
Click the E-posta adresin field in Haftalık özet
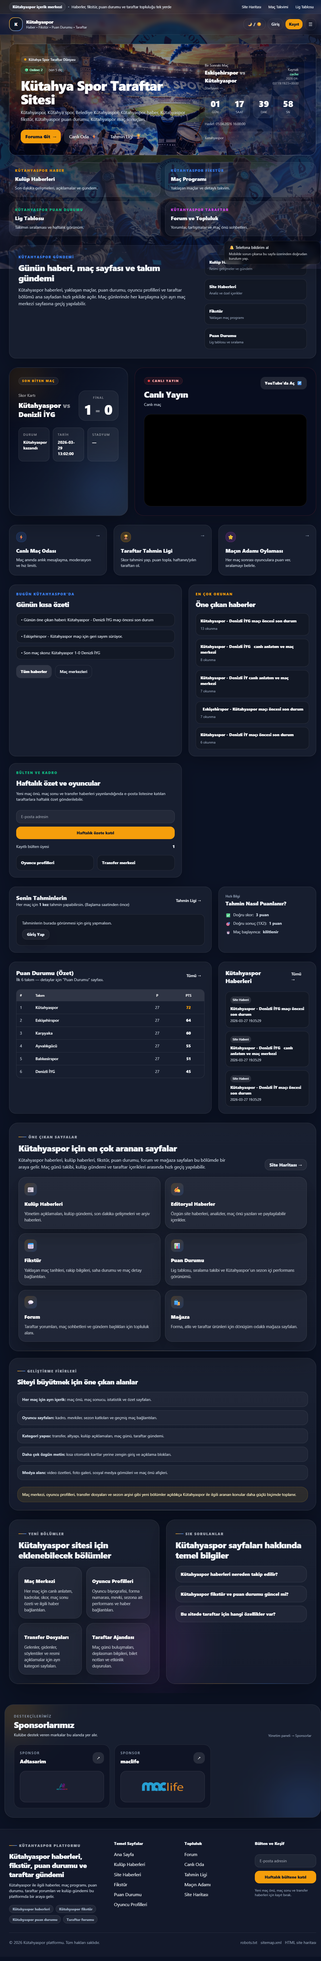click(95, 817)
